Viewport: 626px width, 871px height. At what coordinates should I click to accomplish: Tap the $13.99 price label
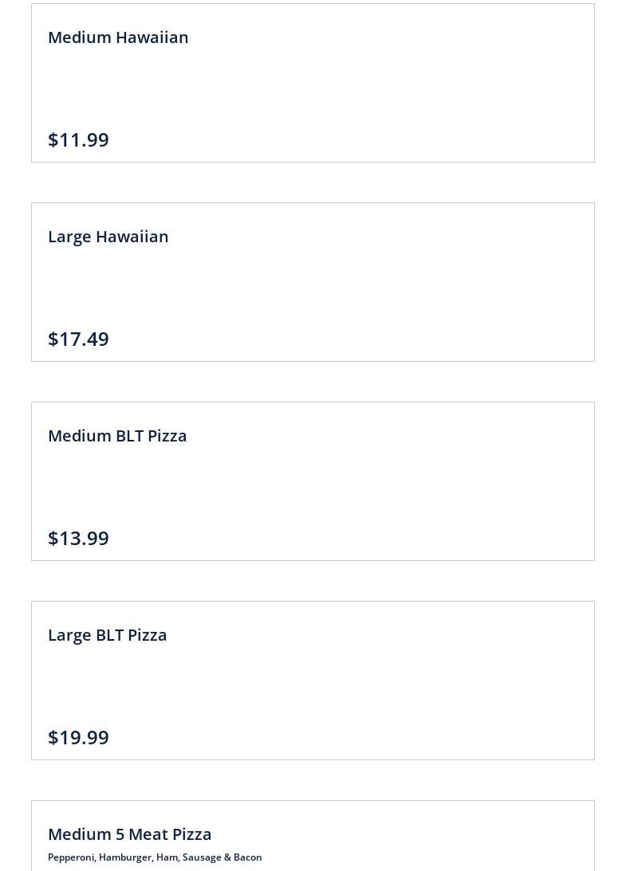coord(78,538)
